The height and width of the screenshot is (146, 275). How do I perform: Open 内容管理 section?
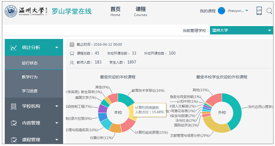click(x=34, y=123)
